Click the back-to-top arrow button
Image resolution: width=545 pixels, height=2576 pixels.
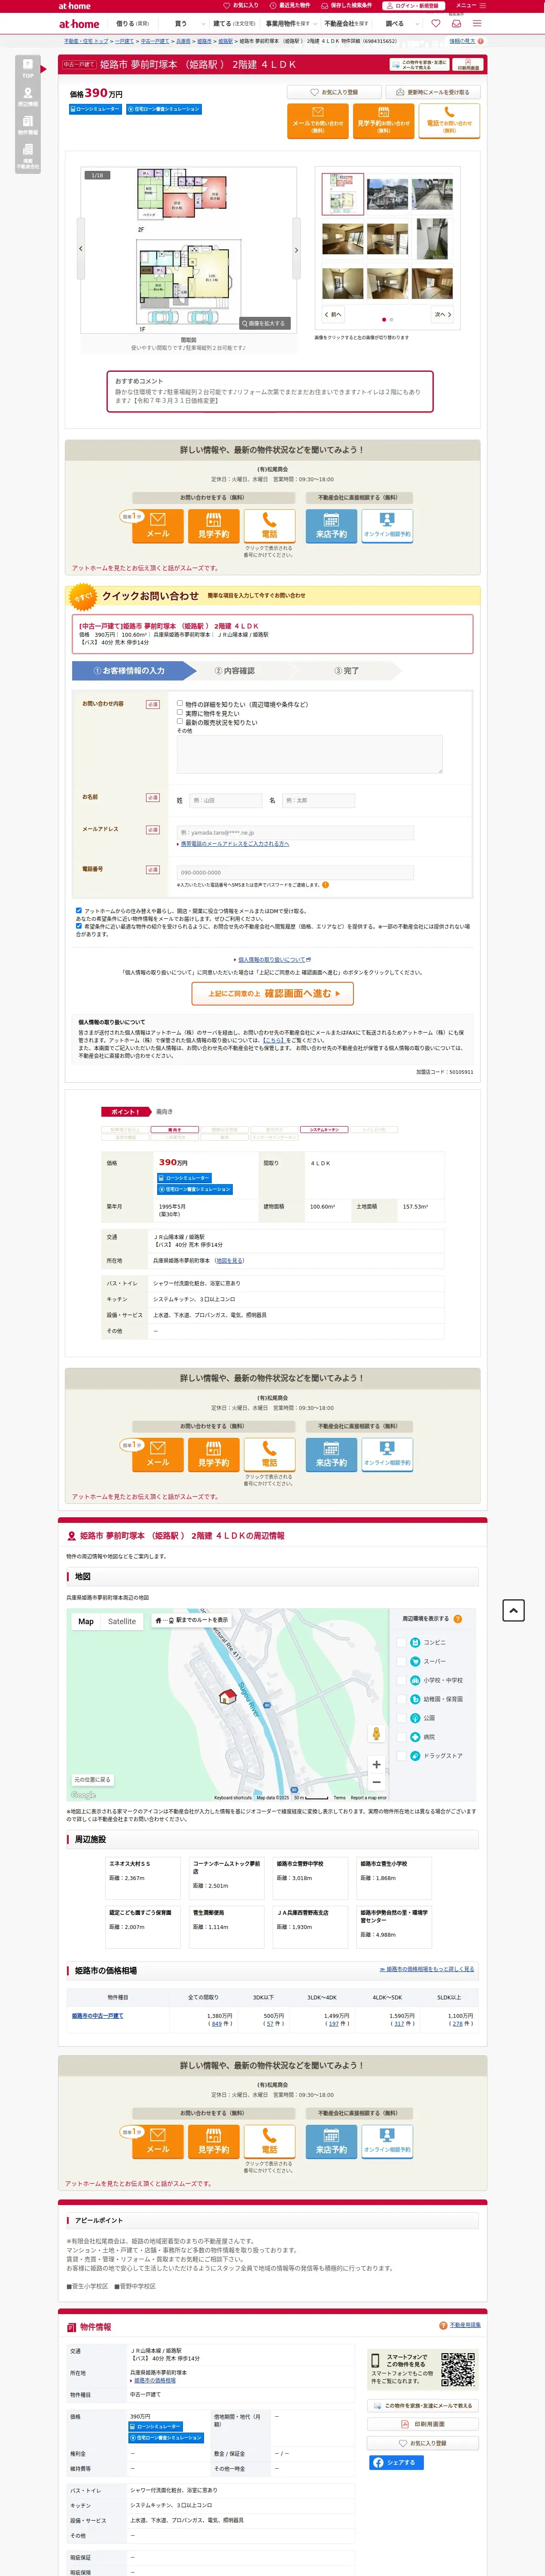(513, 1610)
